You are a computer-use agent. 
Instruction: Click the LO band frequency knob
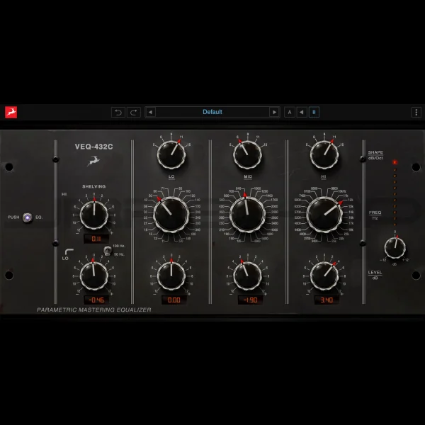pyautogui.click(x=171, y=215)
